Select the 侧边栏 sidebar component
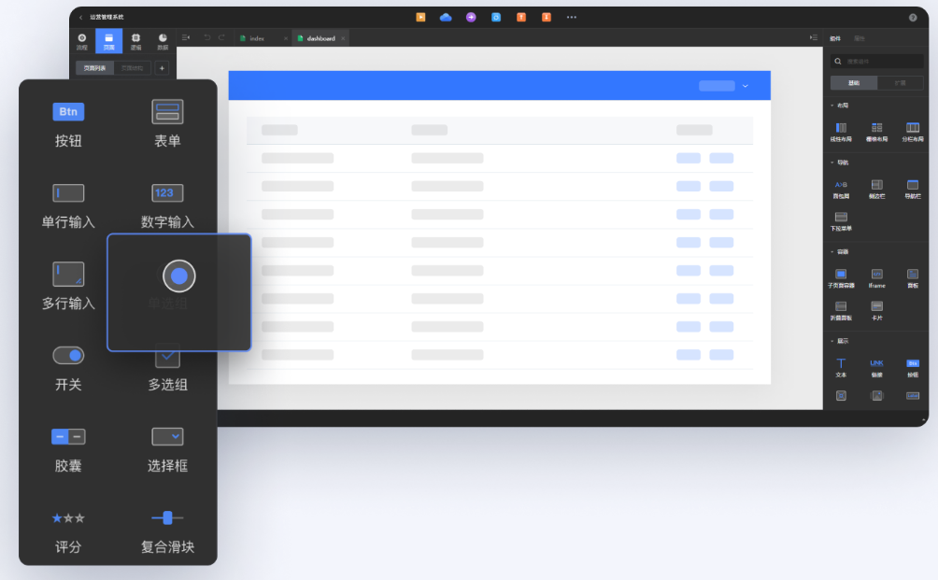The width and height of the screenshot is (938, 580). [877, 190]
